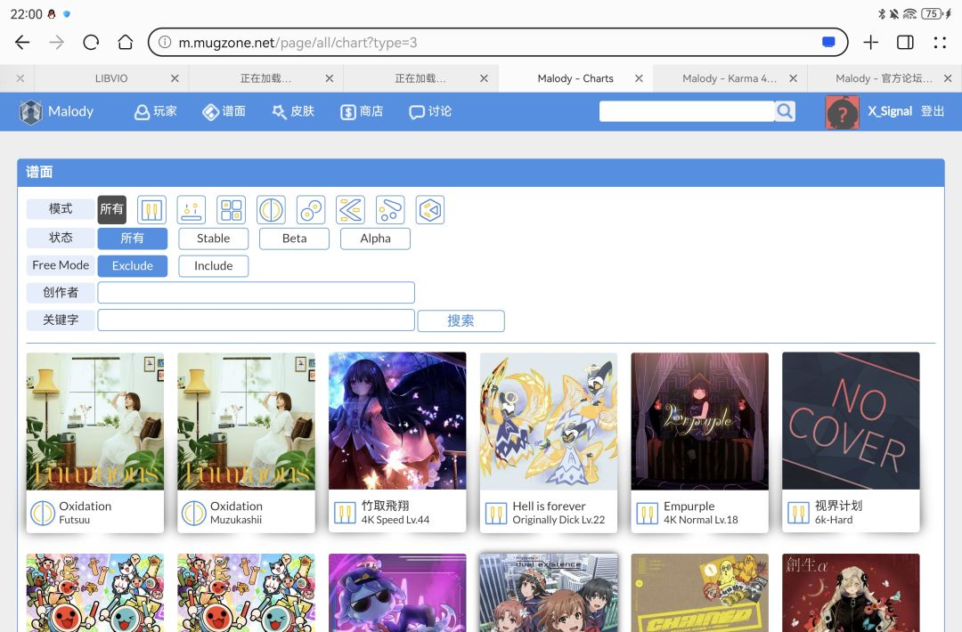The height and width of the screenshot is (632, 962).
Task: Set Free Mode to Include
Action: 214,266
